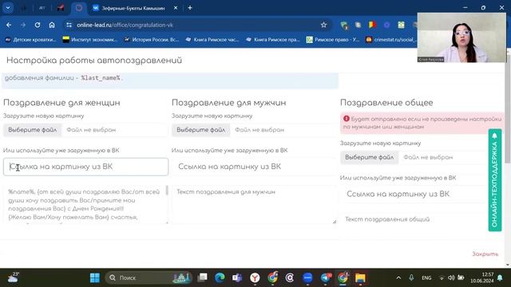Image resolution: width=511 pixels, height=287 pixels.
Task: Open the Институт экономик bookmark
Action: coord(90,40)
